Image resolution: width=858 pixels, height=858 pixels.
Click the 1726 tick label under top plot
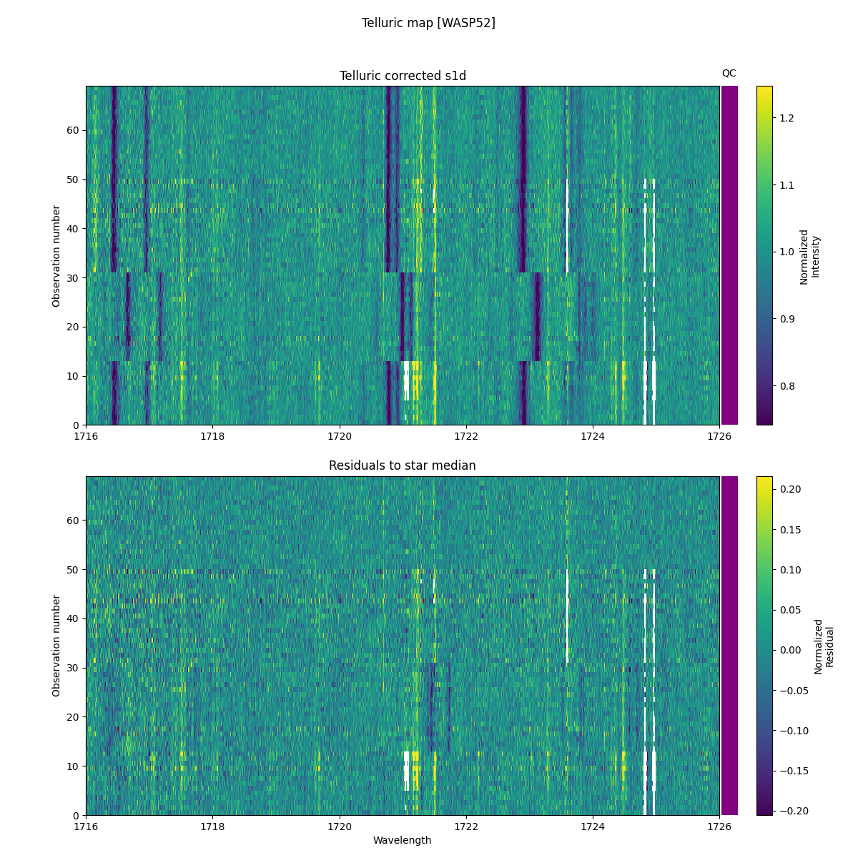click(x=719, y=436)
